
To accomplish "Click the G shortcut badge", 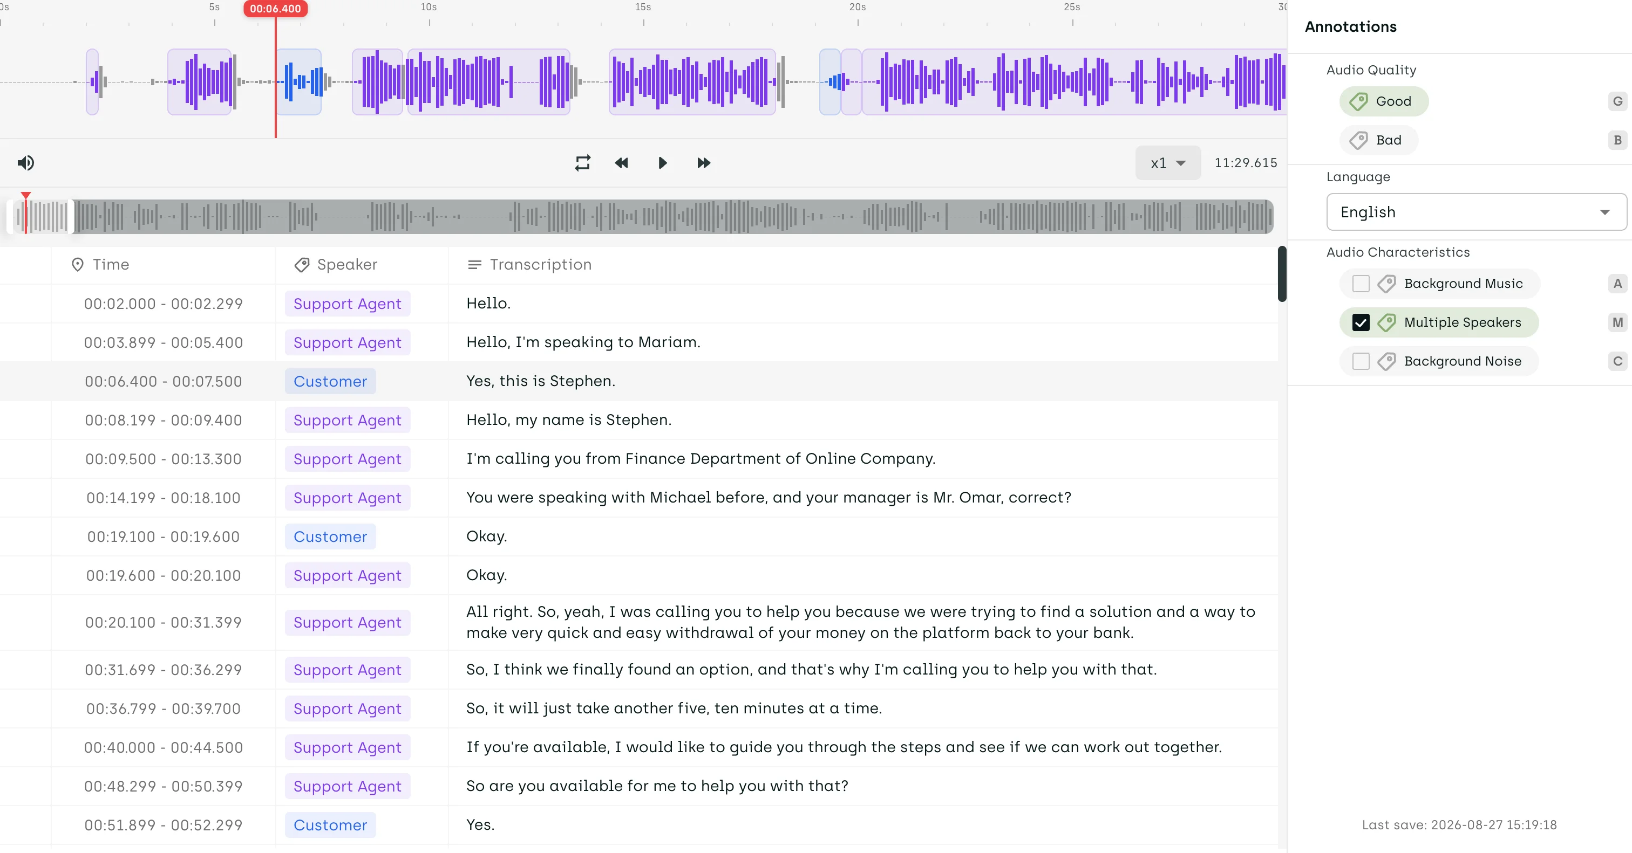I will click(1617, 101).
